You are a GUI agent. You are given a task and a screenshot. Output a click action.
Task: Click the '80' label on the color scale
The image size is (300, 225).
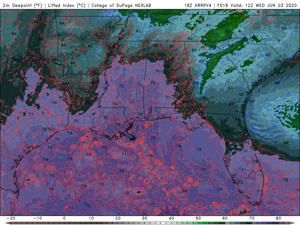click(x=279, y=218)
